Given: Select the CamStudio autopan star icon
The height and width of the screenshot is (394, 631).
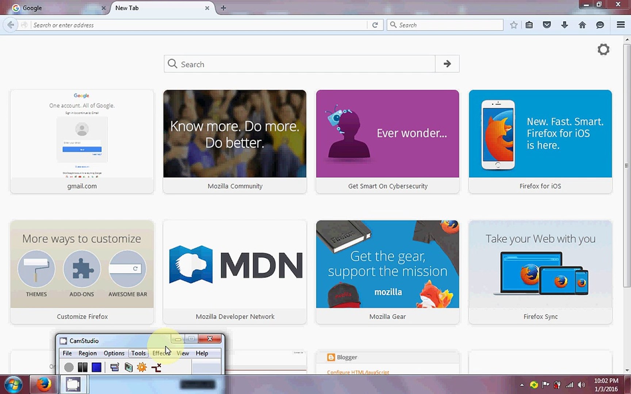Looking at the screenshot, I should click(x=141, y=367).
